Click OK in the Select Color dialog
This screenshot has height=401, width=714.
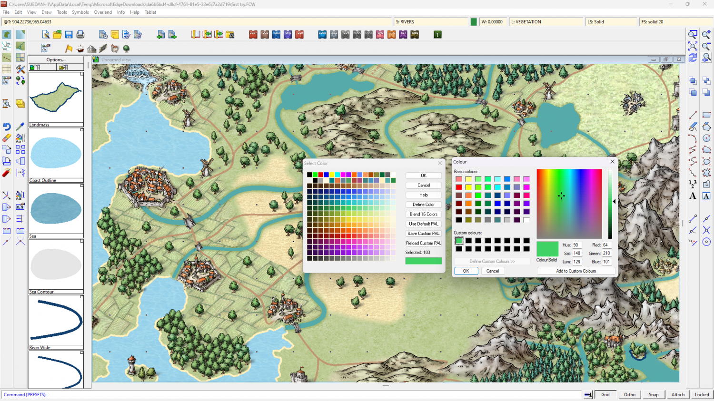pos(424,176)
